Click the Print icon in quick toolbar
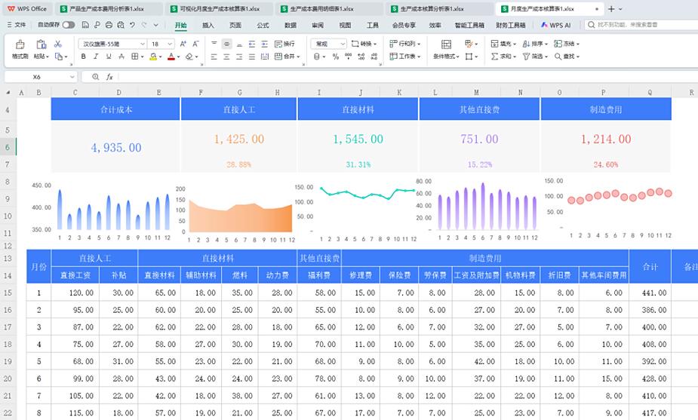 click(109, 25)
